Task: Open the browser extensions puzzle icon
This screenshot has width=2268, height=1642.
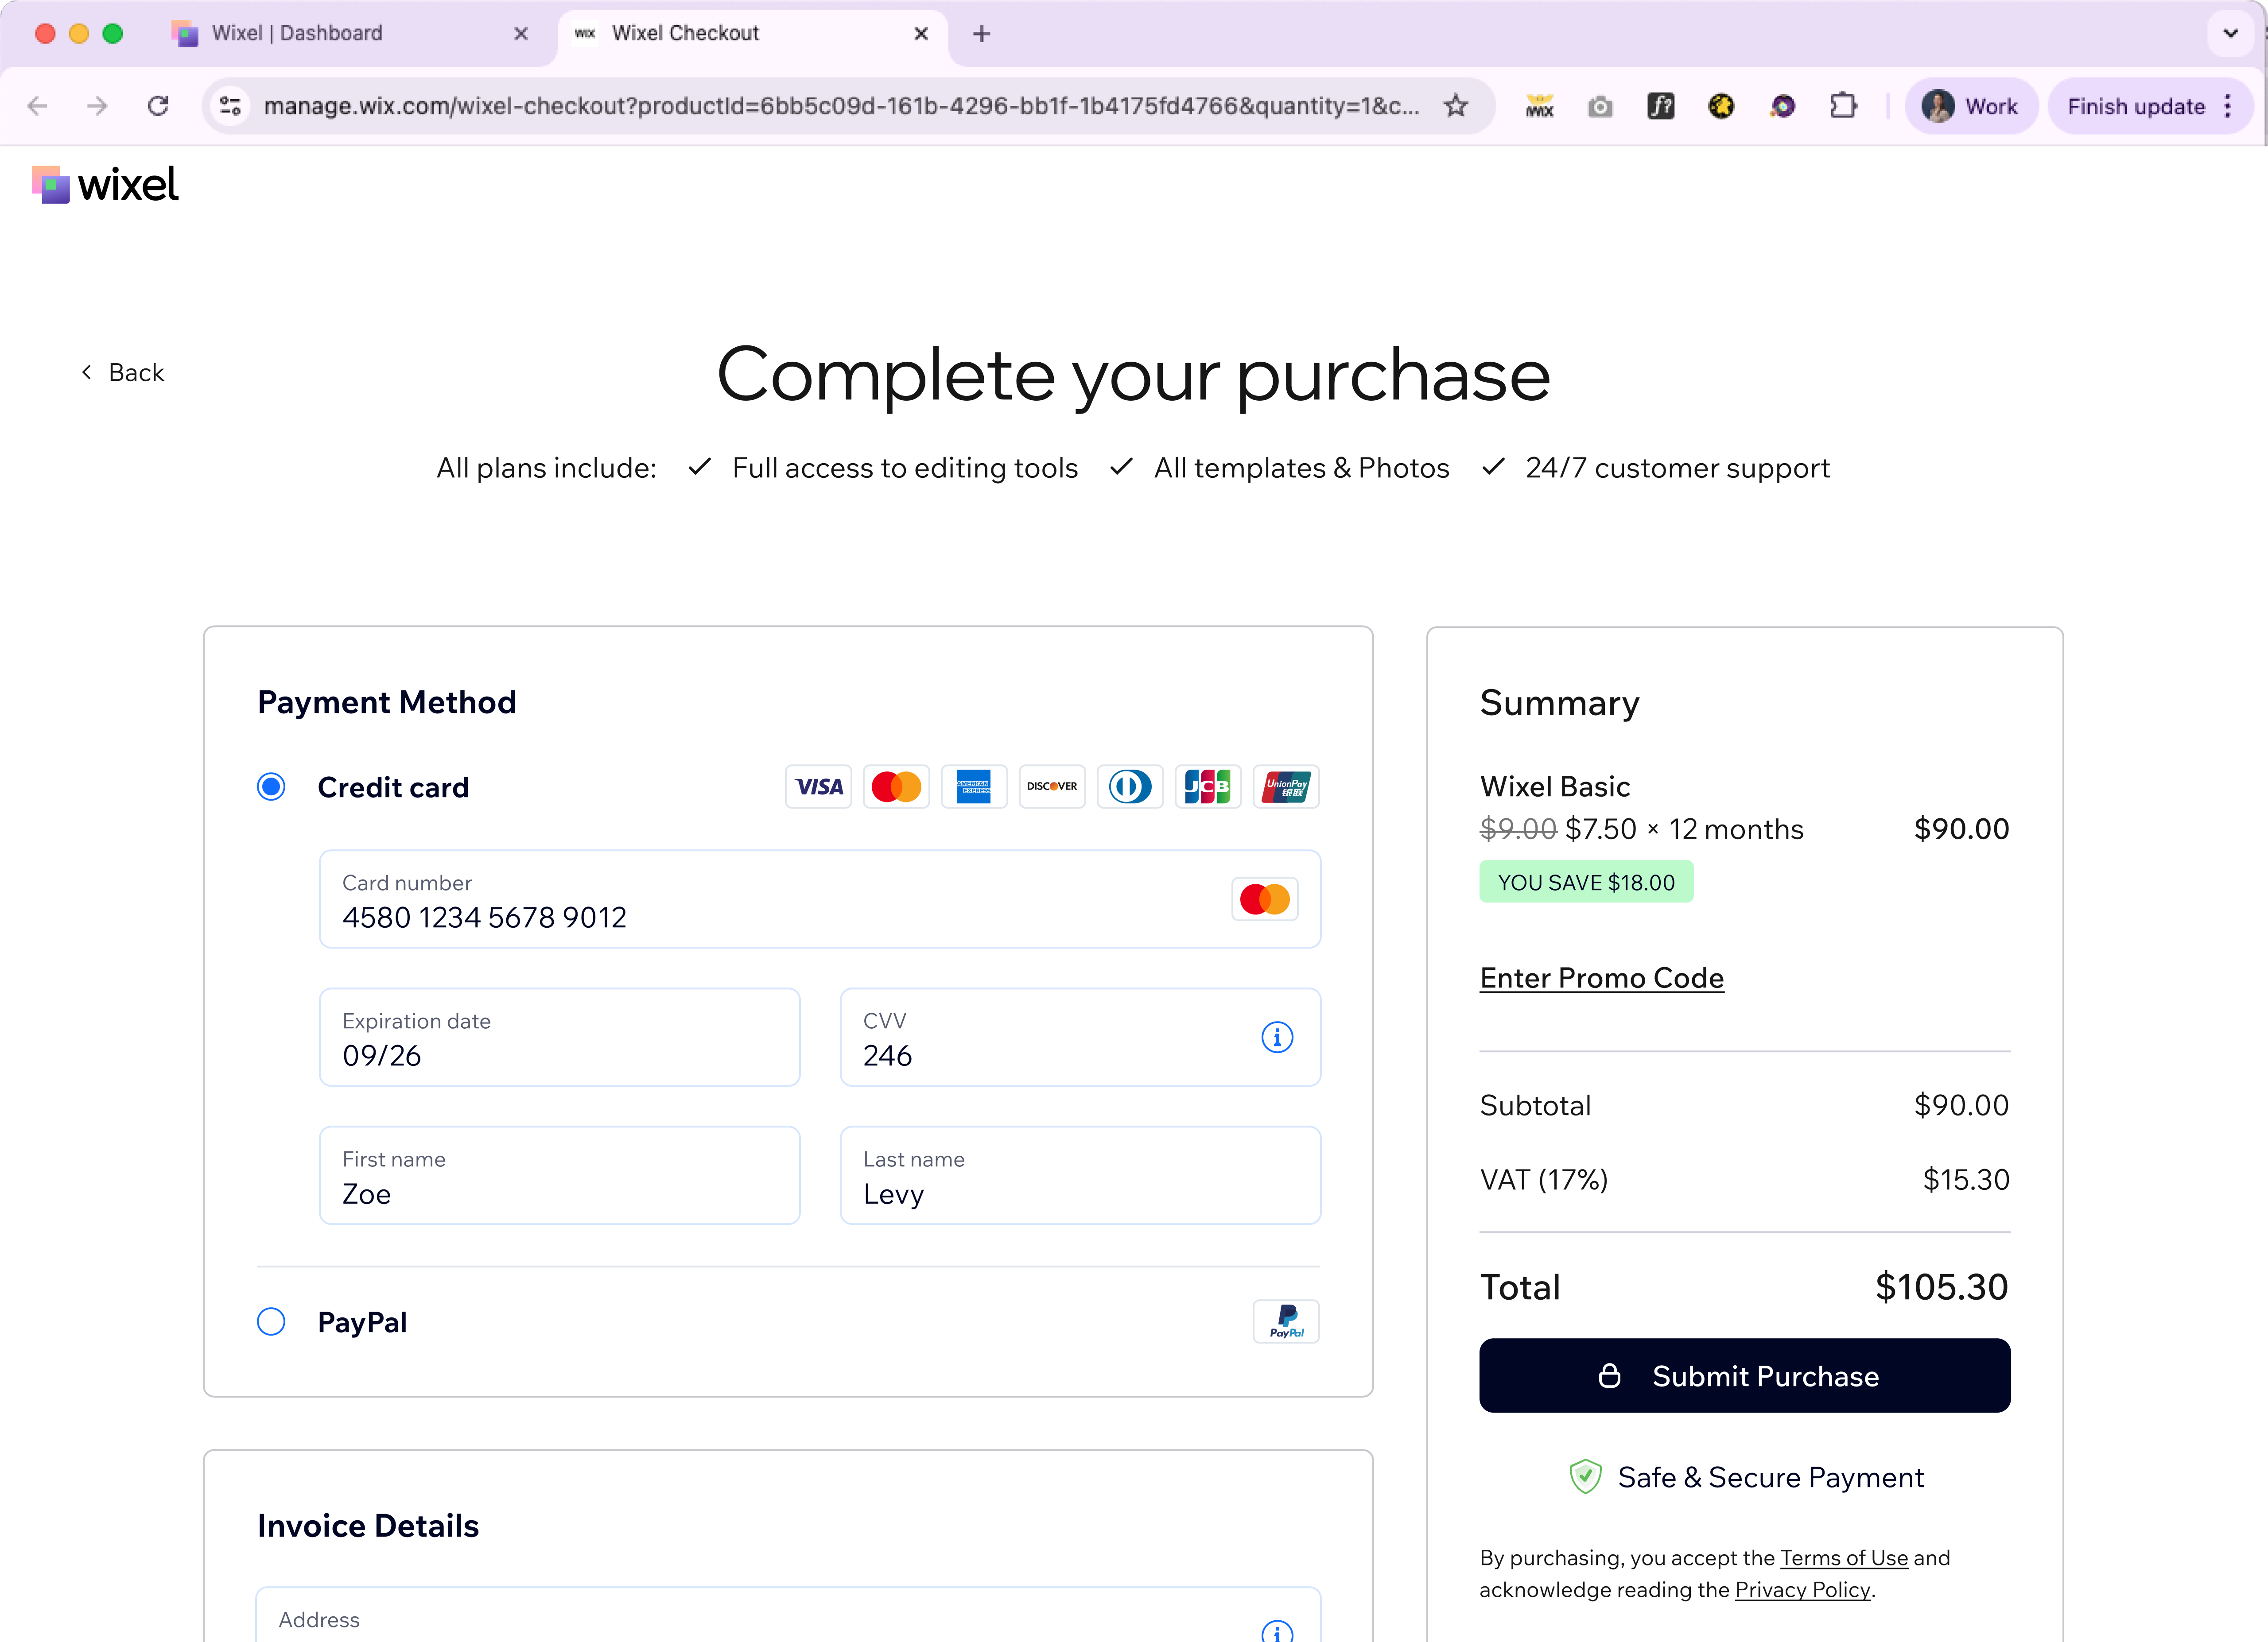Action: pos(1843,106)
